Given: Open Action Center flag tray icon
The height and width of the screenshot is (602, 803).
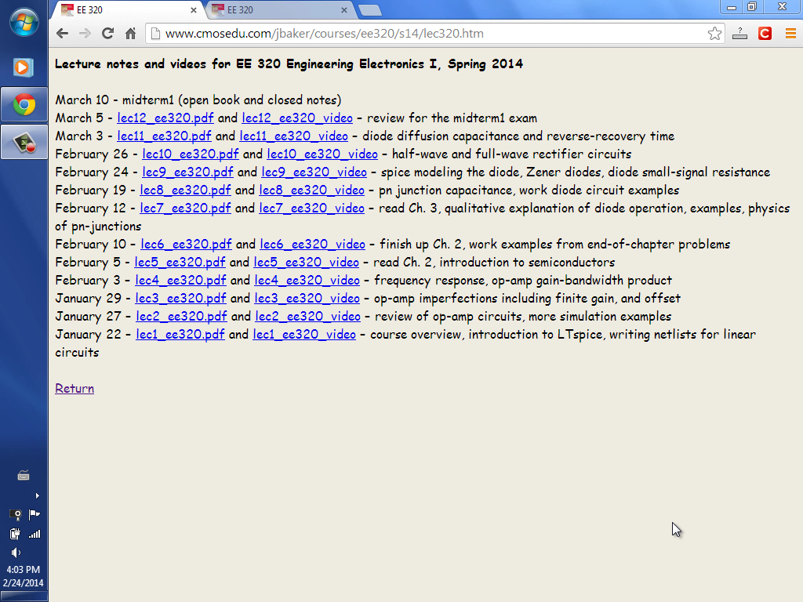Looking at the screenshot, I should (x=35, y=514).
